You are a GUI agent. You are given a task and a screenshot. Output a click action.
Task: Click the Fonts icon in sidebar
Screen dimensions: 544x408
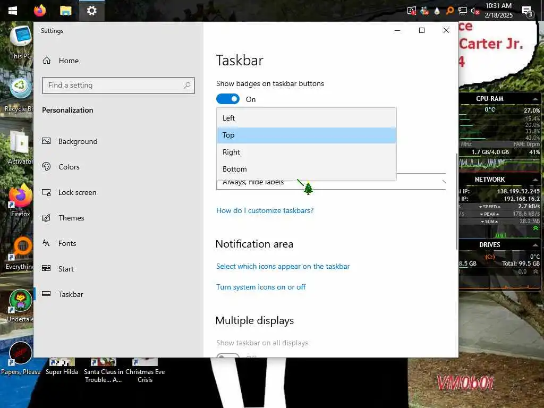point(46,243)
